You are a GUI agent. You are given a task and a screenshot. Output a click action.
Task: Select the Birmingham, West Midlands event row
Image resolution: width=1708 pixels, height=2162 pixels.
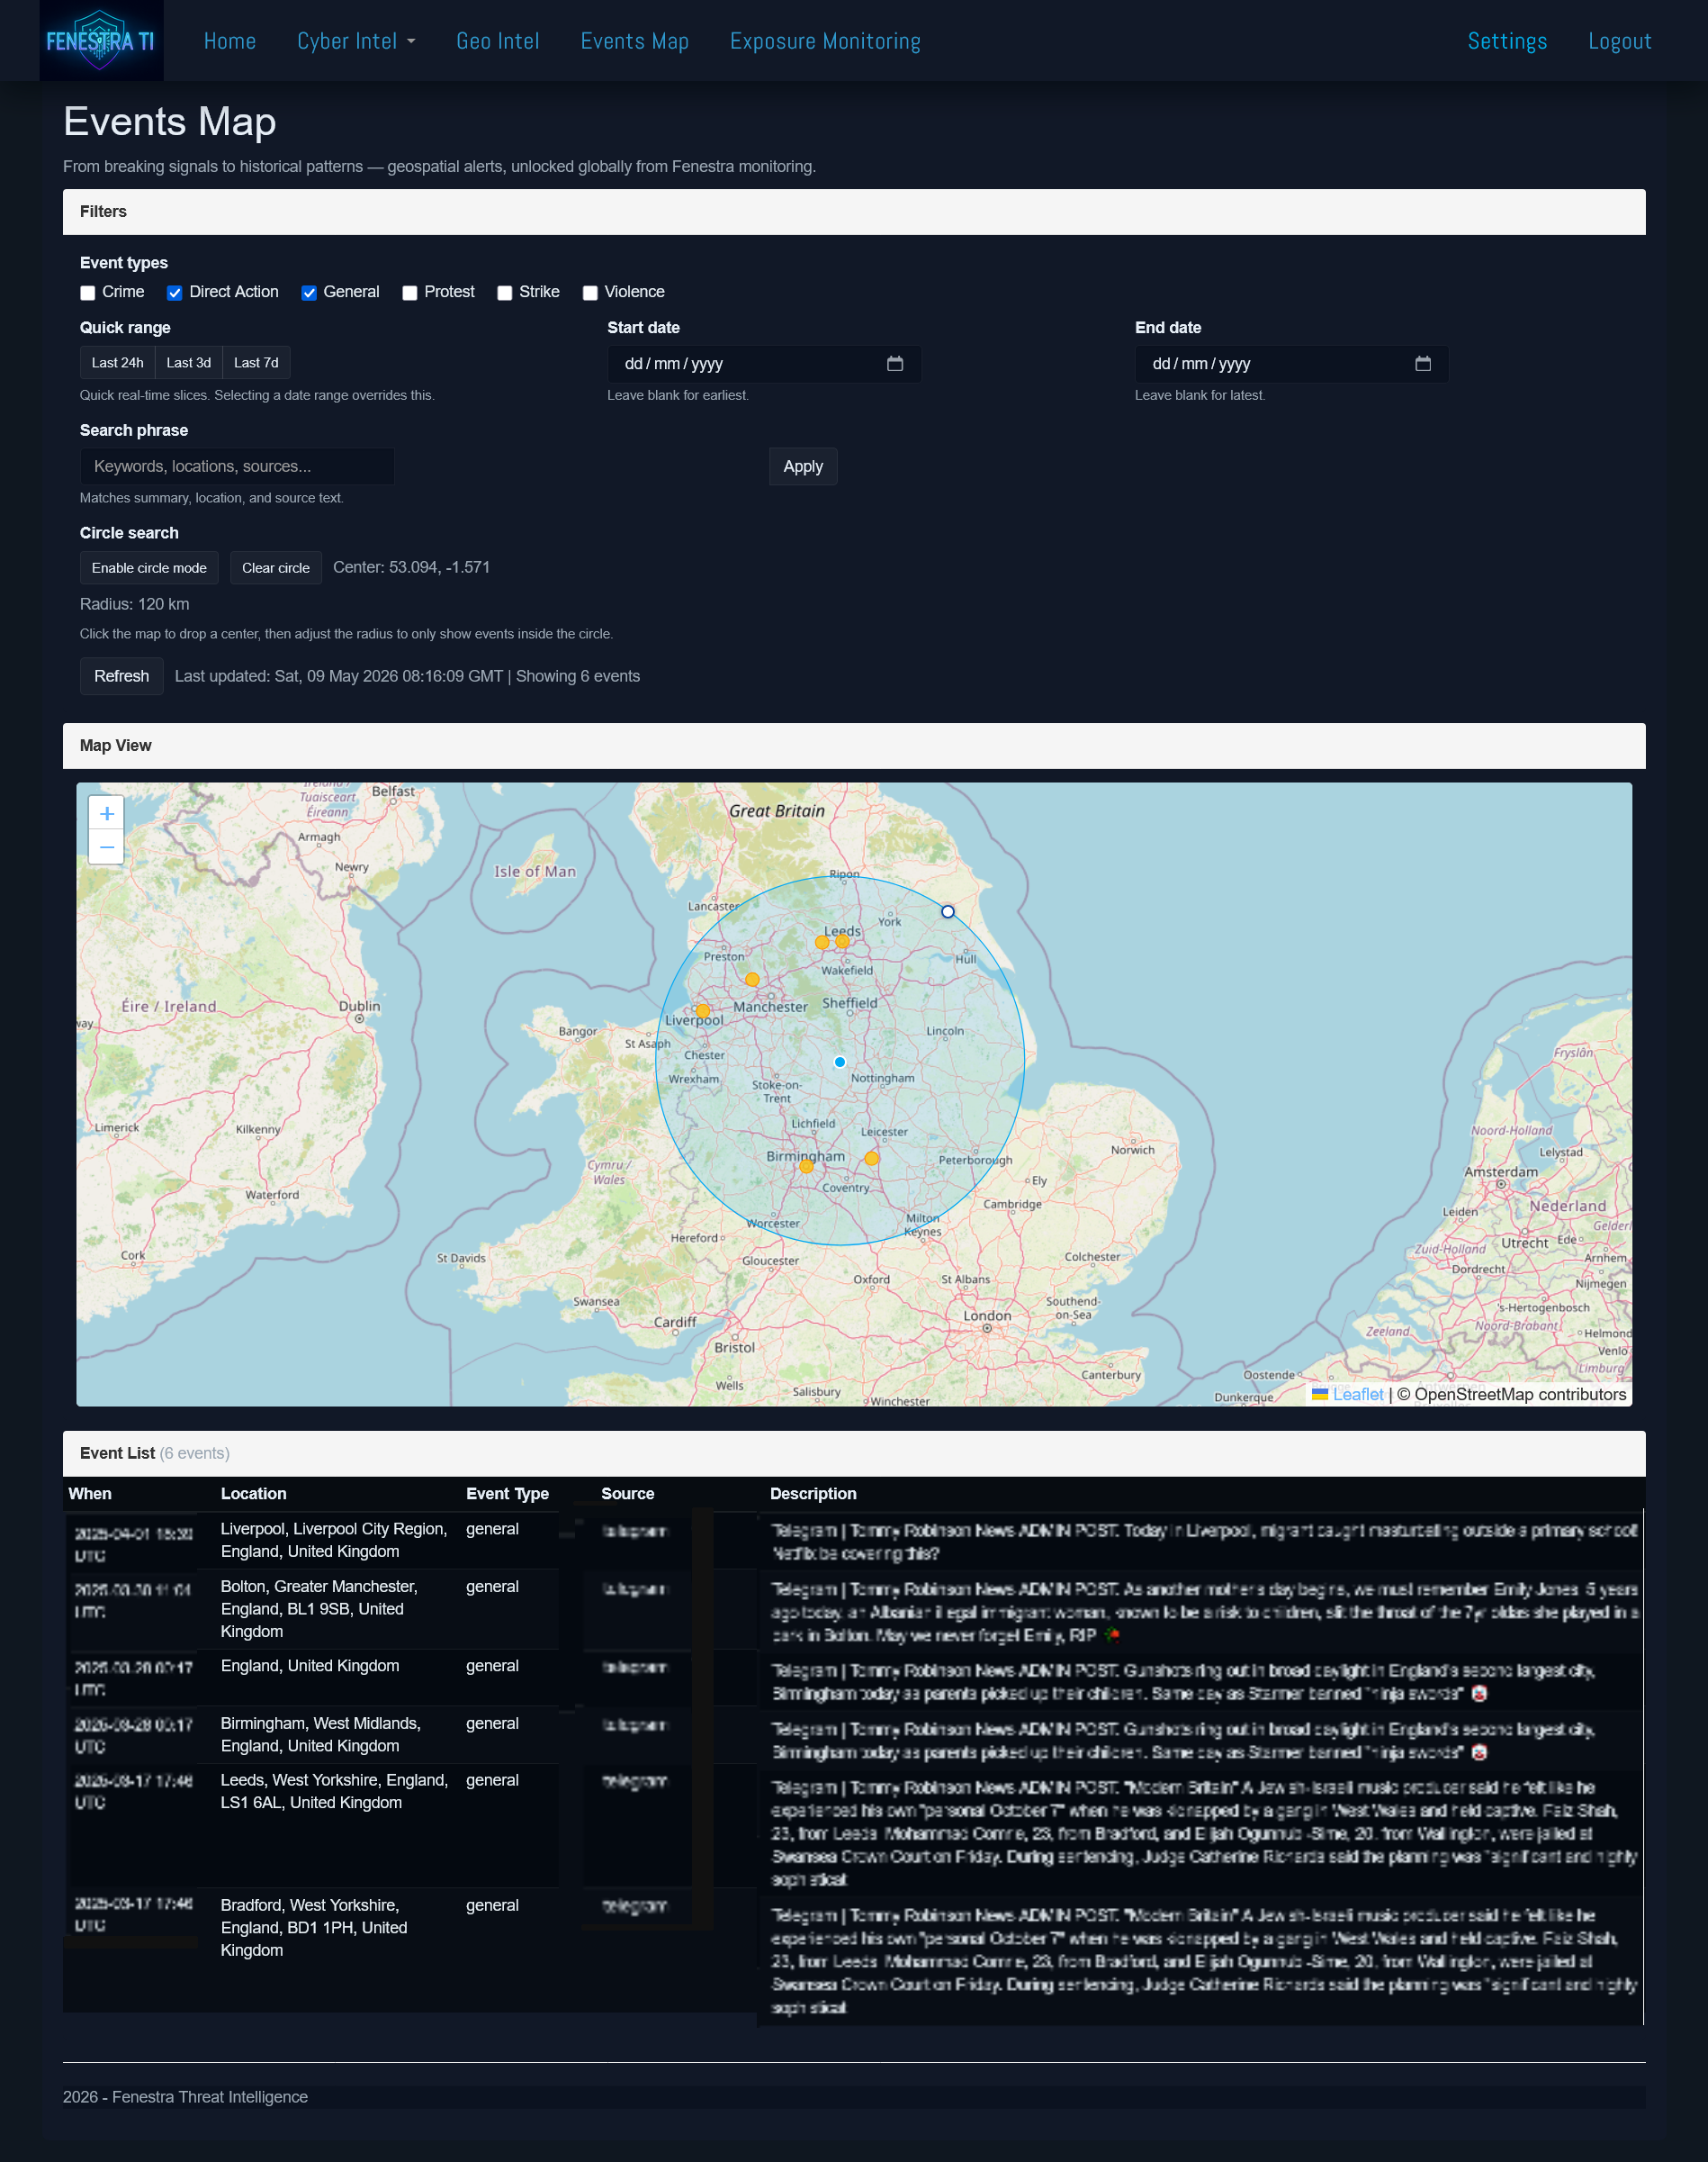(854, 1735)
